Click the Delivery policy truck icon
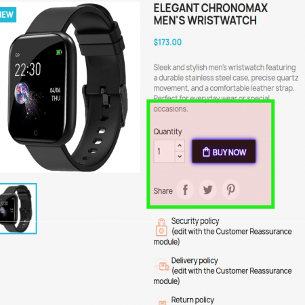Viewport: 305px width, 305px height. pyautogui.click(x=162, y=266)
